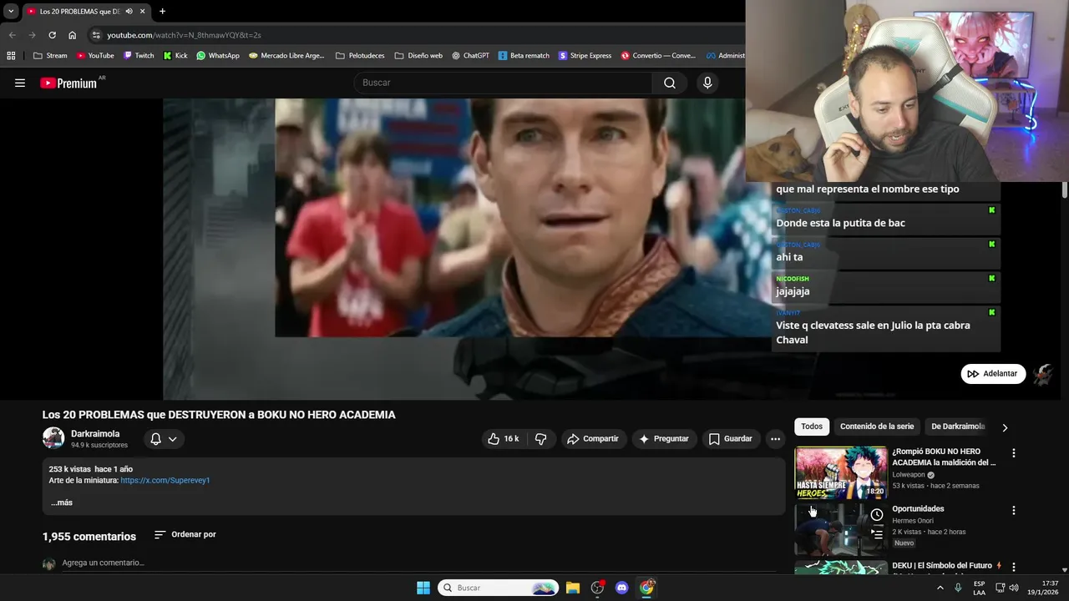Open the Diseño web bookmarks folder
1069x601 pixels.
tap(418, 56)
